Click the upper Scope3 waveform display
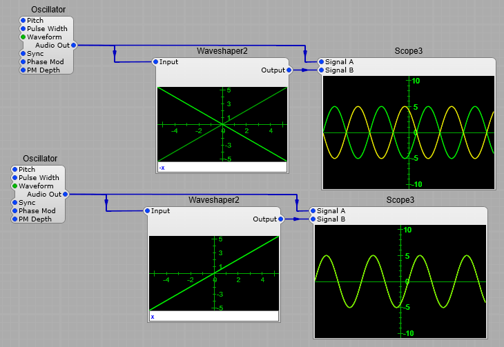 click(408, 132)
